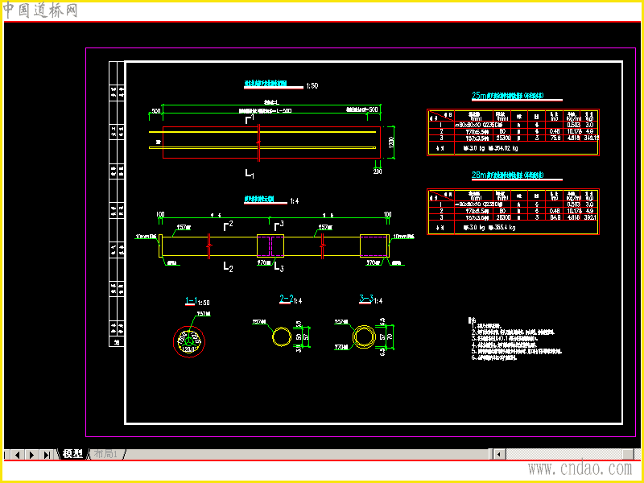The image size is (644, 483).
Task: Select the "354.02 kg" total text
Action: (506, 148)
